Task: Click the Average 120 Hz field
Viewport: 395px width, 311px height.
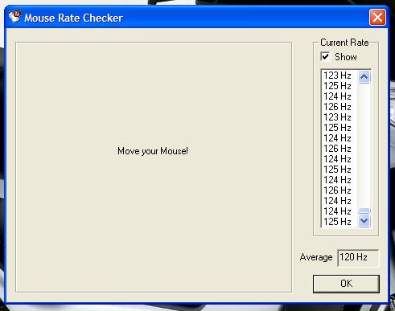Action: click(x=358, y=258)
